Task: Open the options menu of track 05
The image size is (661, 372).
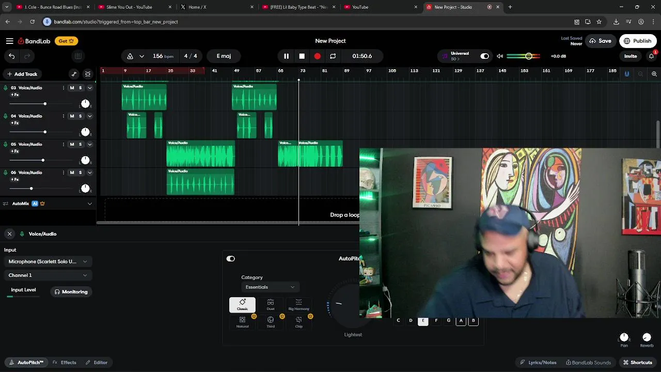Action: [x=64, y=144]
